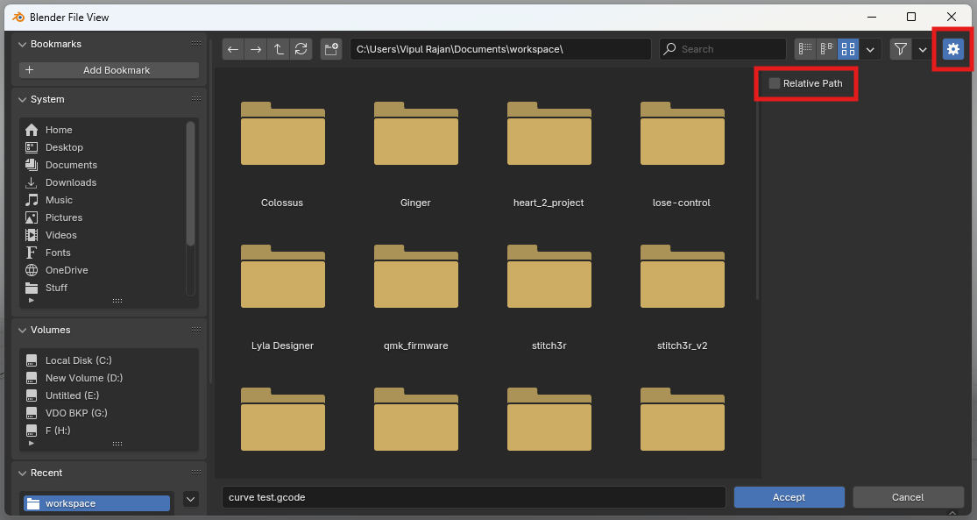Select thumbnail display mode
The height and width of the screenshot is (520, 977).
click(848, 49)
